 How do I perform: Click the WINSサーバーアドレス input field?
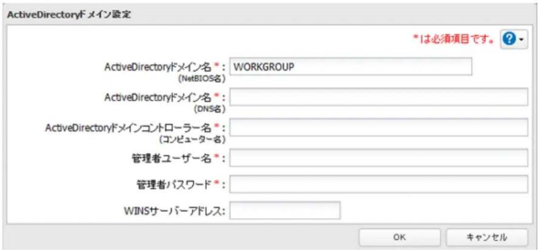coord(285,210)
